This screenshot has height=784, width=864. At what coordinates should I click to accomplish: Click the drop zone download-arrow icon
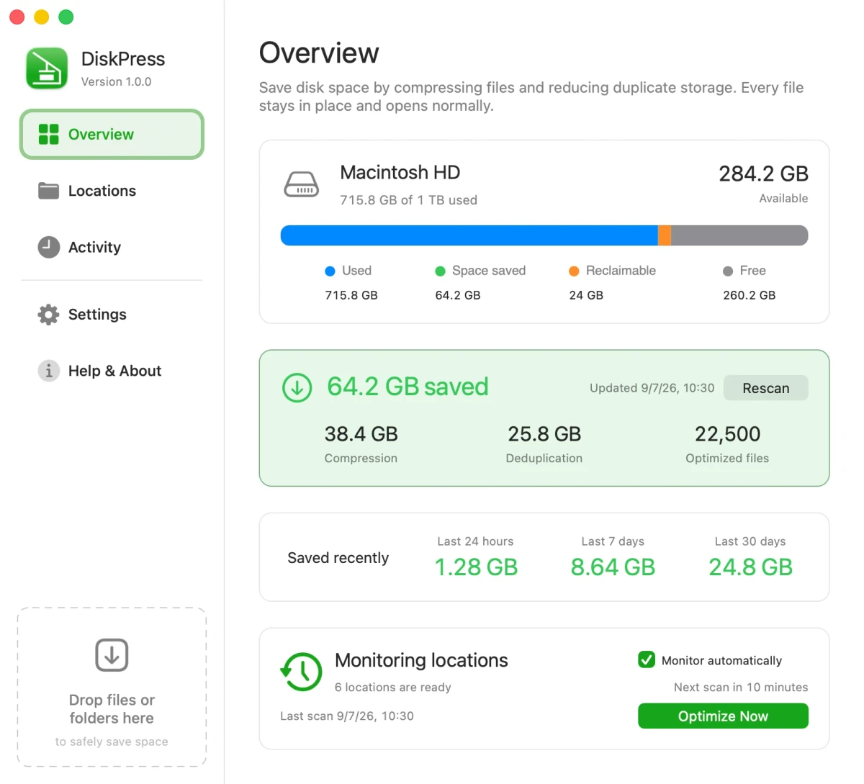pos(112,655)
